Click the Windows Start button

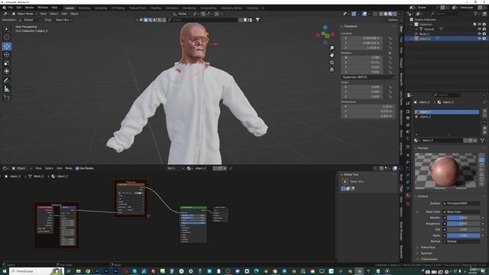click(5, 271)
